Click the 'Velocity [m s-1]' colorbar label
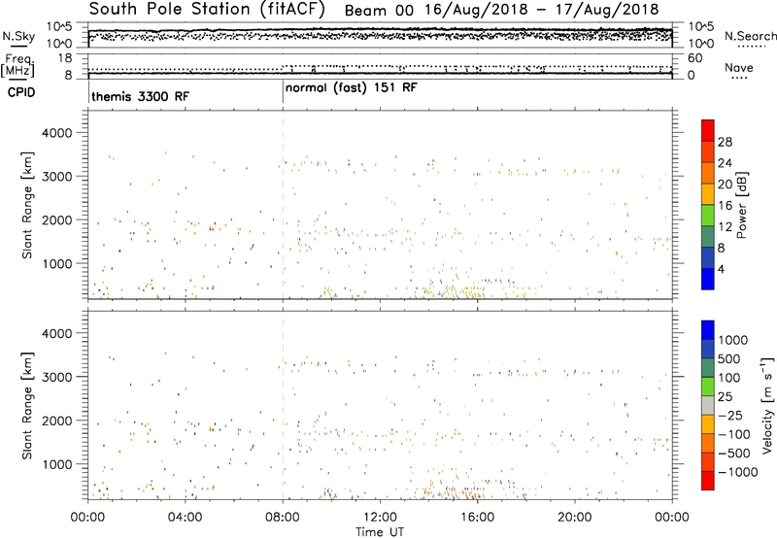 coord(768,405)
